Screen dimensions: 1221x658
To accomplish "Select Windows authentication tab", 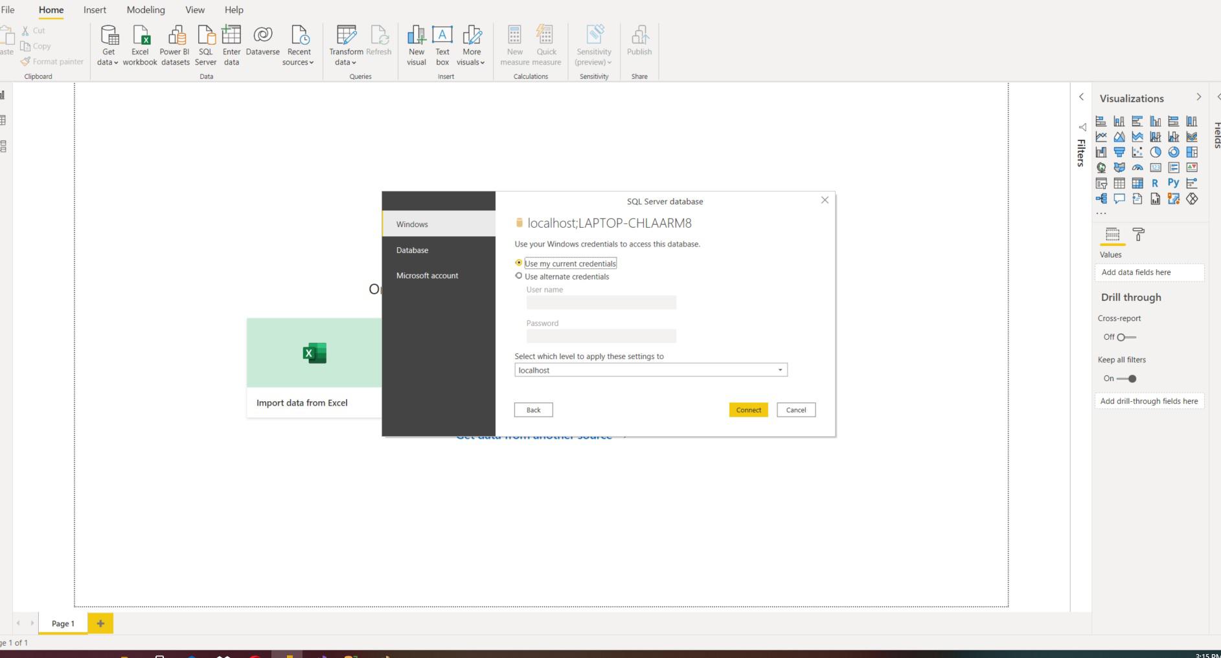I will pos(439,224).
